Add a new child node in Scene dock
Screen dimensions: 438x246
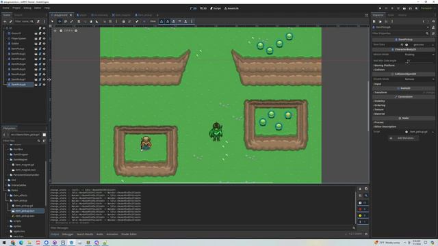point(5,21)
